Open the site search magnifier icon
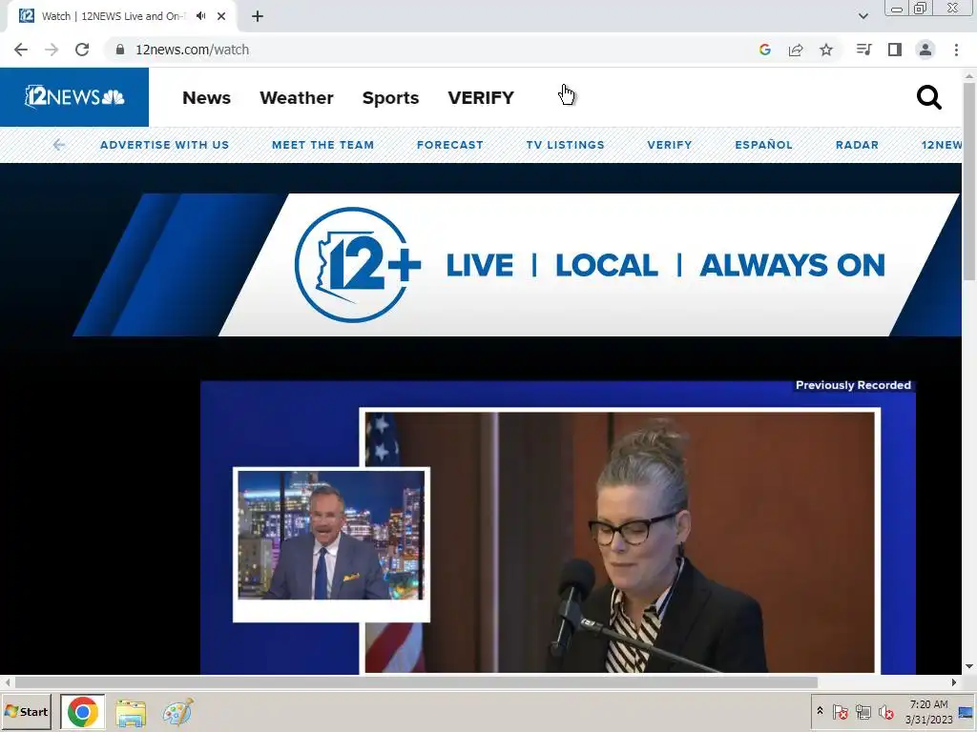The width and height of the screenshot is (977, 732). 928,97
